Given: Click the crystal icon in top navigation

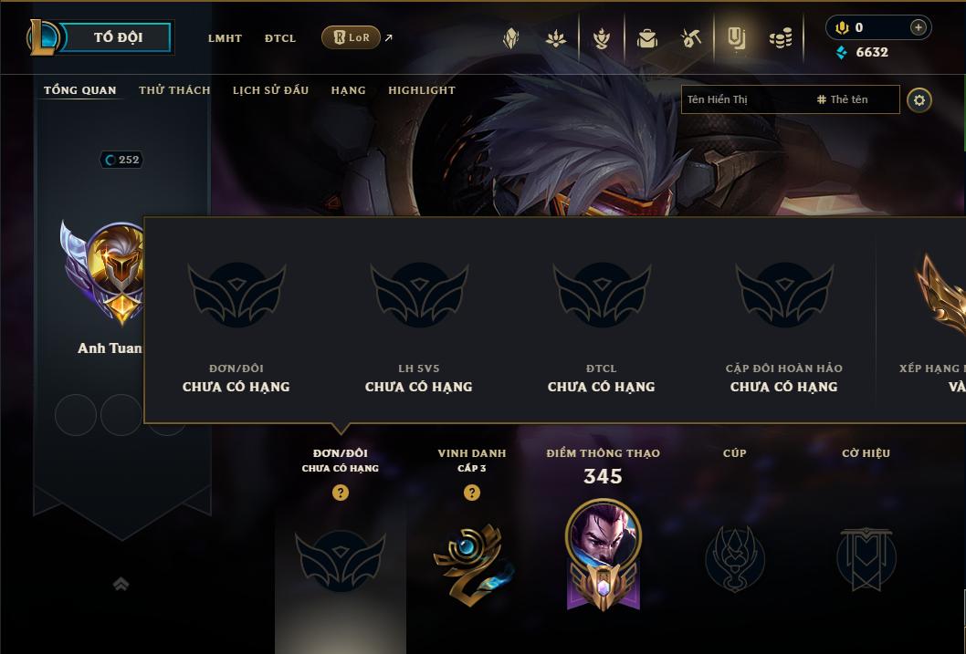Looking at the screenshot, I should click(510, 38).
